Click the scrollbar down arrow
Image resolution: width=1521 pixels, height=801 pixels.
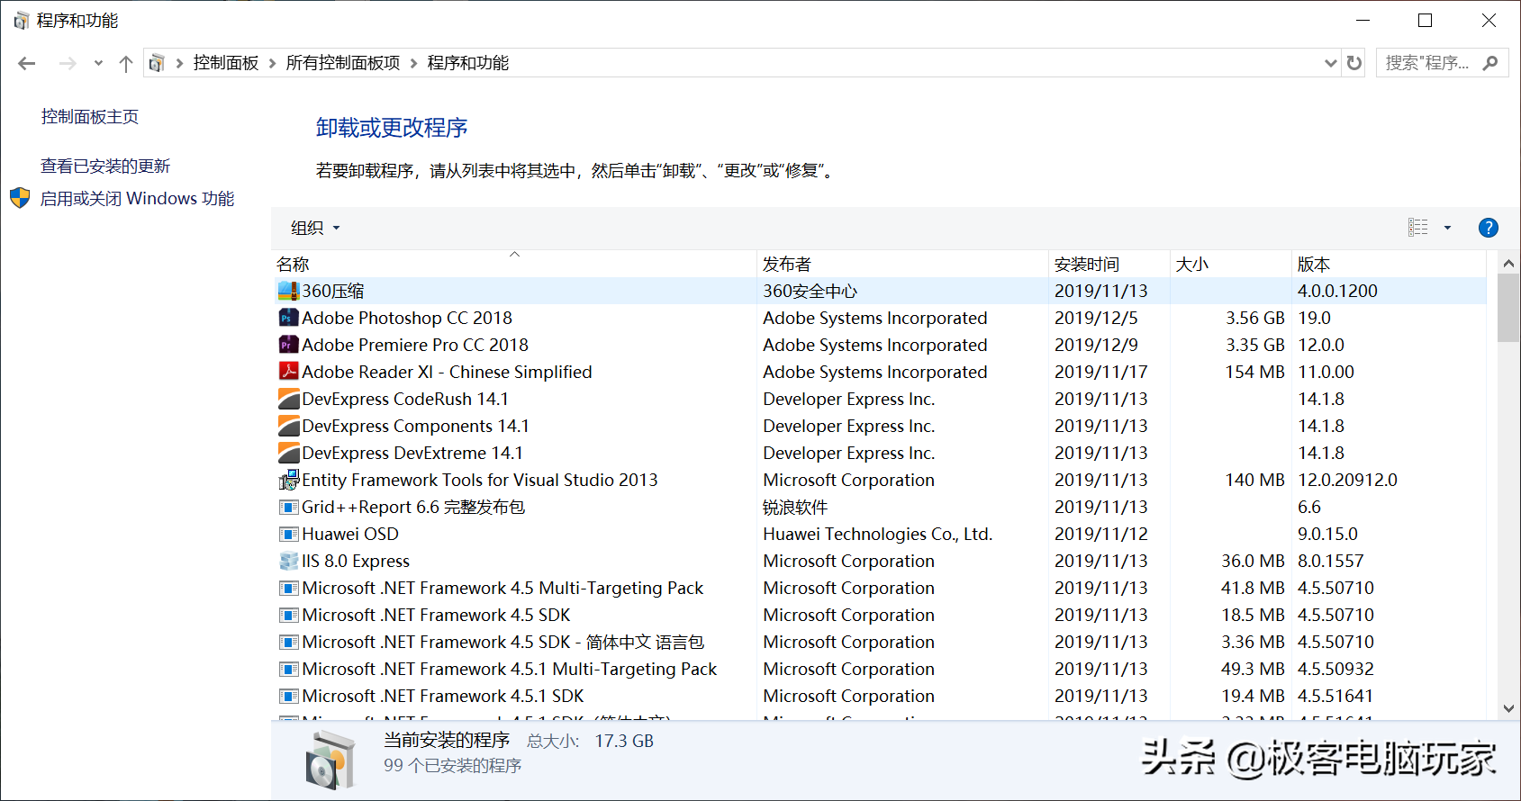(x=1508, y=708)
